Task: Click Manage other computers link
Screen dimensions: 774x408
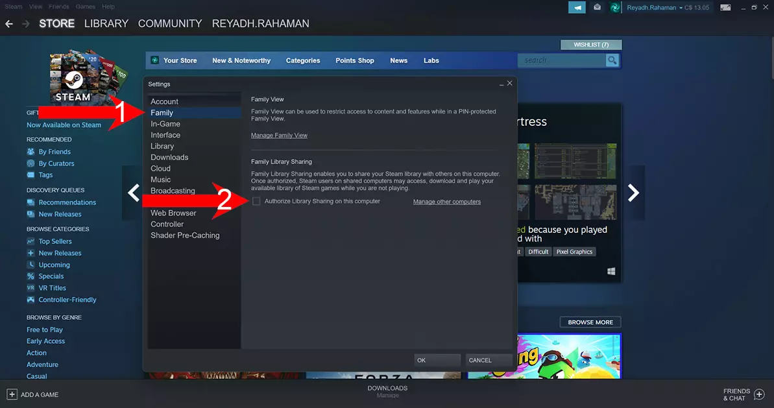Action: pos(447,202)
